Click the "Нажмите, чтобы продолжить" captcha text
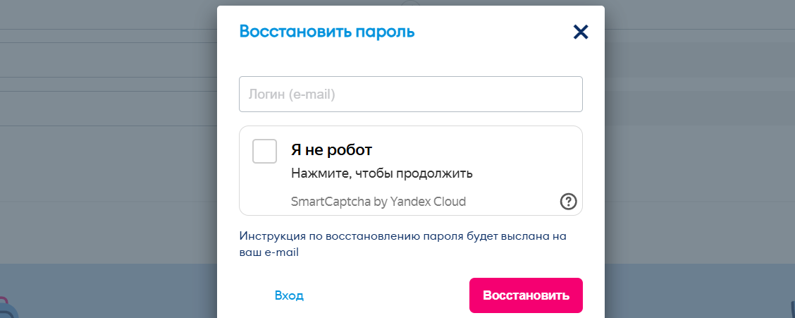The image size is (795, 318). 381,173
